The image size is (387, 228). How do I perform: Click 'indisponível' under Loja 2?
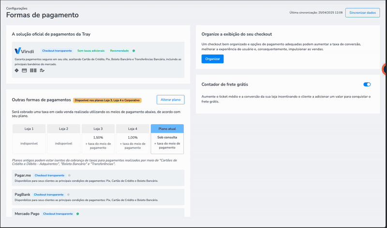point(64,143)
